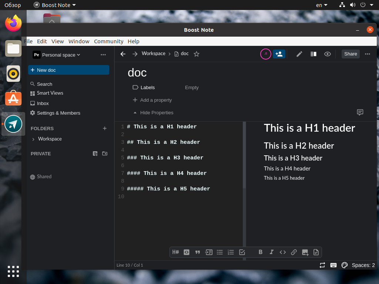Insert a template via the document icon
This screenshot has height=284, width=379.
click(x=316, y=252)
